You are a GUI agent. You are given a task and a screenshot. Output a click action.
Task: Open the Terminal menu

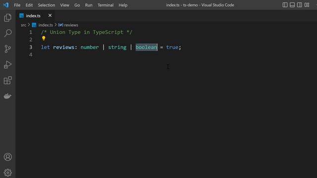click(106, 5)
